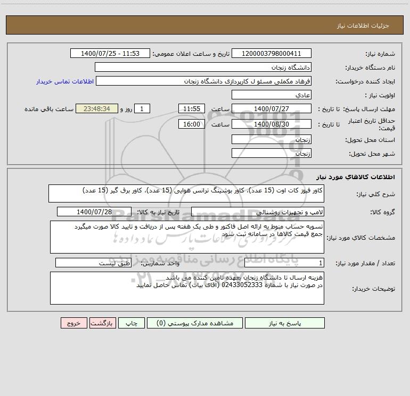Click the نام دستگاه خریدار label
The height and width of the screenshot is (396, 410).
(370, 68)
